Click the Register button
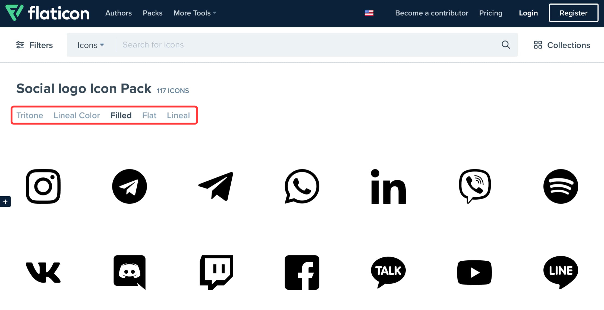Viewport: 604px width, 310px height. pyautogui.click(x=573, y=13)
